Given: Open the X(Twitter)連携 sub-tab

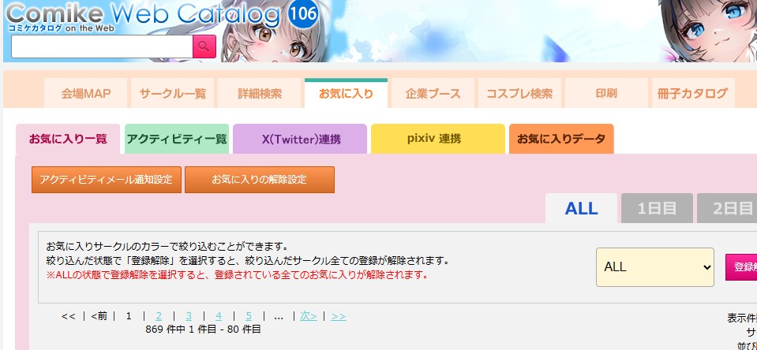Looking at the screenshot, I should [x=300, y=139].
